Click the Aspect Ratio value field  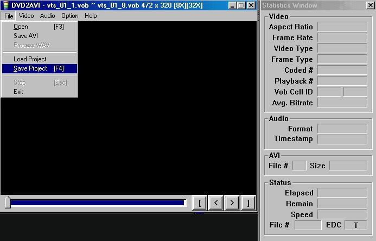point(342,27)
